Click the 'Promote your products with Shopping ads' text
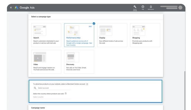Screen dimensions: 191x110 tap(142, 42)
